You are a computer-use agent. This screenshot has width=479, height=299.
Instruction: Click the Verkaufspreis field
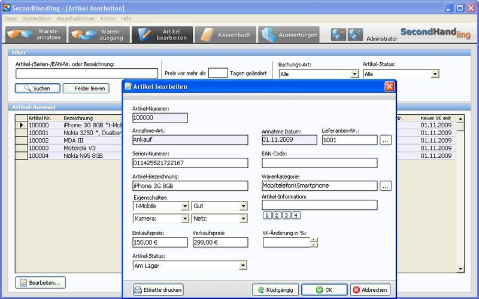pyautogui.click(x=220, y=243)
